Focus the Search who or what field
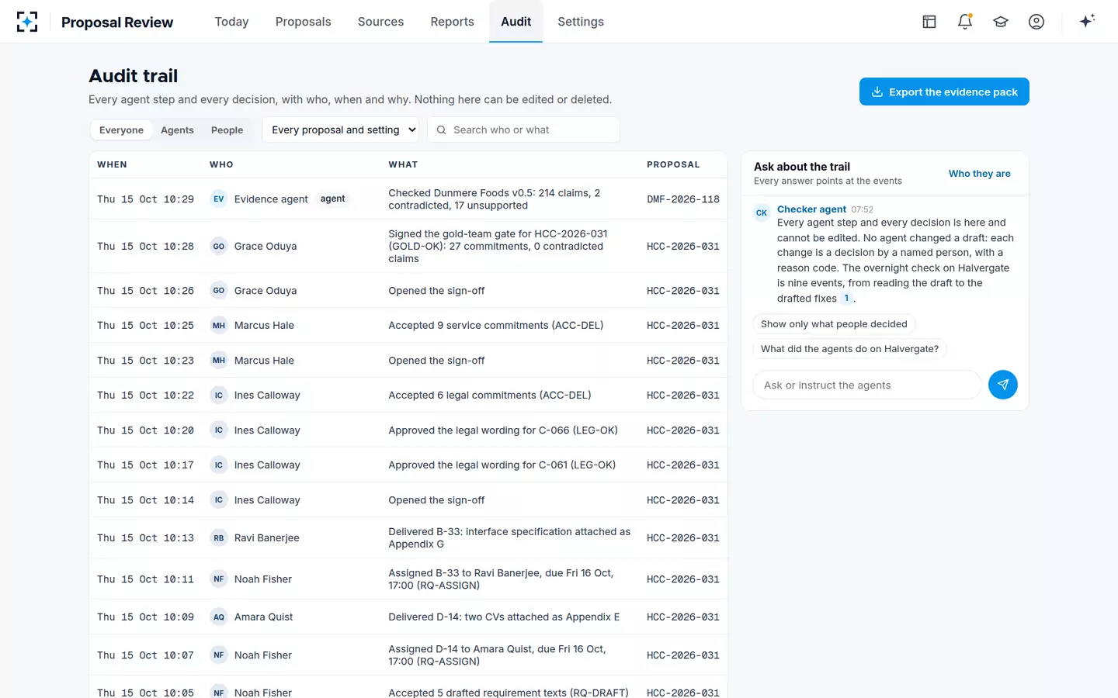The height and width of the screenshot is (698, 1118). [x=523, y=130]
